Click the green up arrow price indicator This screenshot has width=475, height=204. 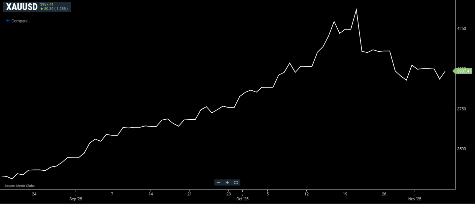(x=42, y=9)
